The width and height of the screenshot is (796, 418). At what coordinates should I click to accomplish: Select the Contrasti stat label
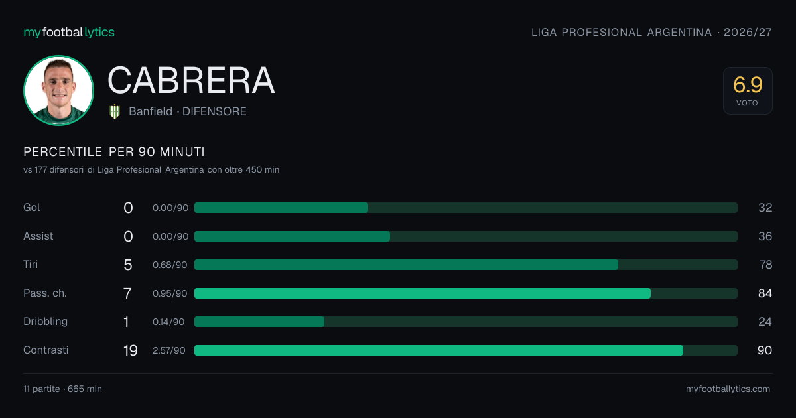46,350
